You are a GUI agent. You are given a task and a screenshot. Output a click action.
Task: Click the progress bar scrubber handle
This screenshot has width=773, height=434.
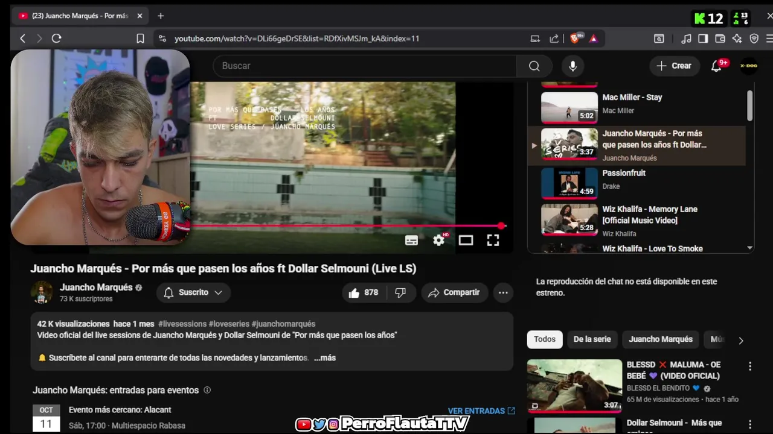pyautogui.click(x=501, y=225)
